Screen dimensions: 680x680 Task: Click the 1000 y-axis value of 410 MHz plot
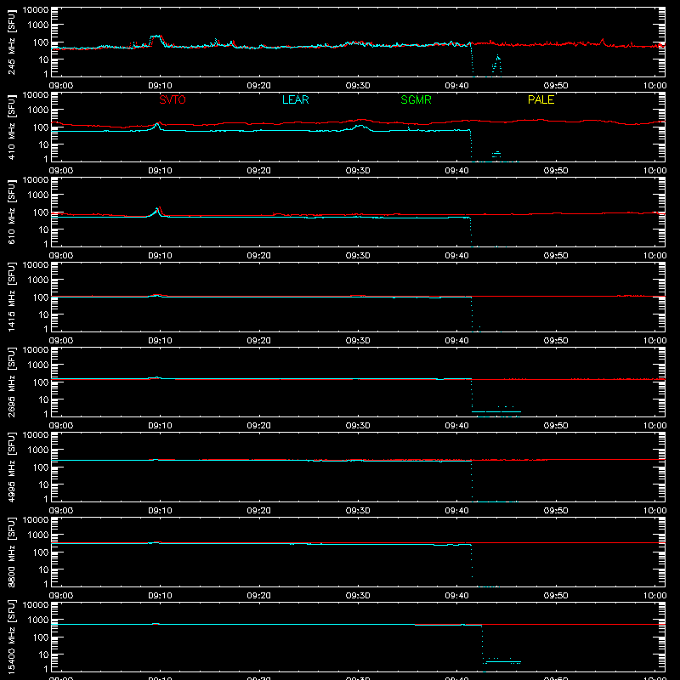38,110
